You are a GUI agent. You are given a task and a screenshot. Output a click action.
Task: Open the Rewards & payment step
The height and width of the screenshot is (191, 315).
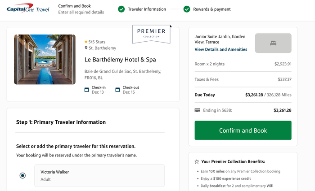(x=212, y=9)
